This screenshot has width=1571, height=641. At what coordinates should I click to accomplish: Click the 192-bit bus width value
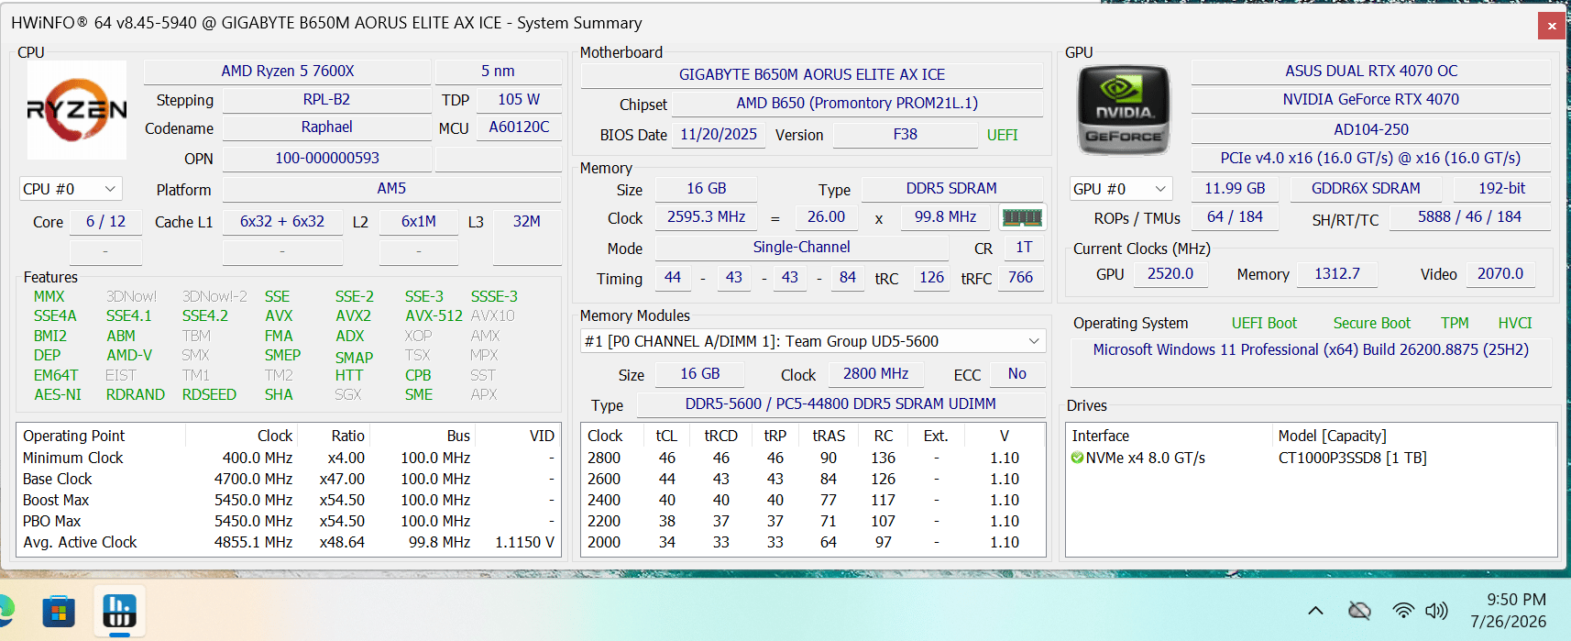(1501, 189)
